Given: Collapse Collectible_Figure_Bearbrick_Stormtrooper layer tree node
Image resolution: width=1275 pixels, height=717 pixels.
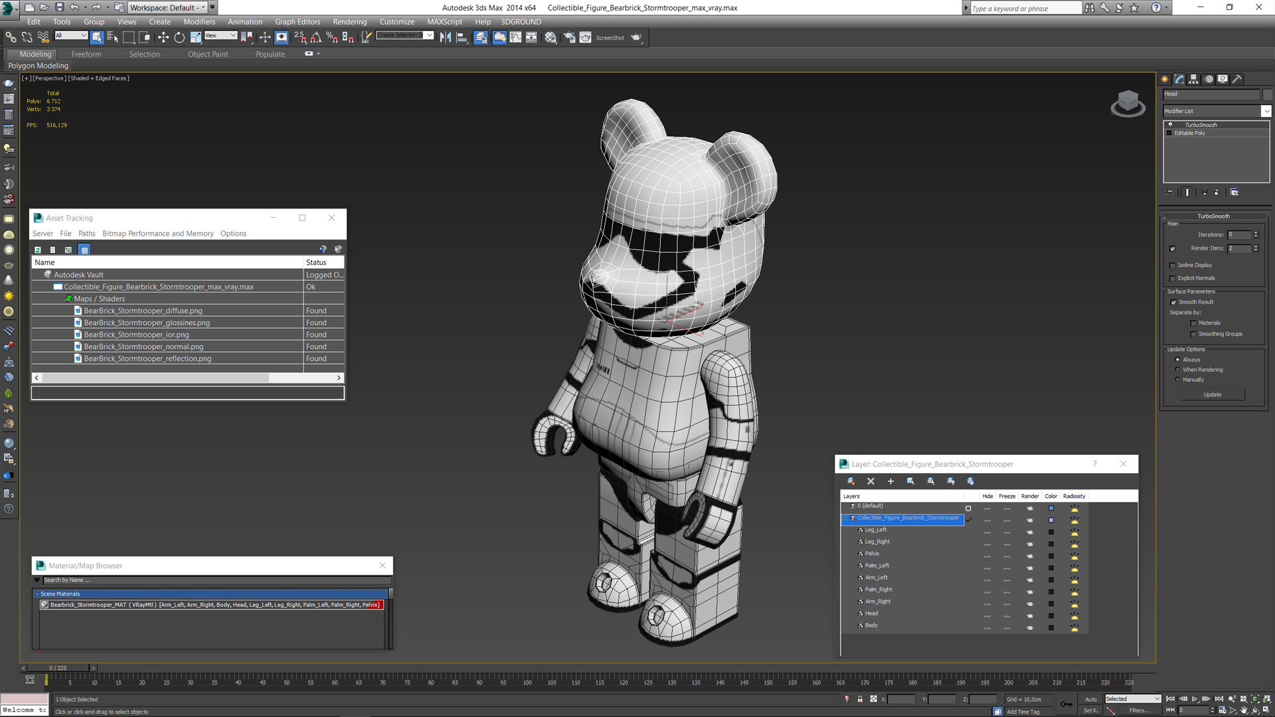Looking at the screenshot, I should coord(846,518).
